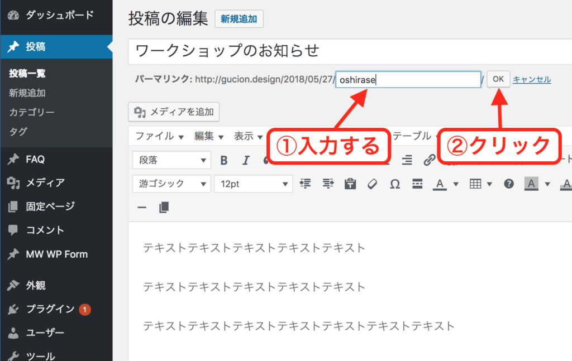Click the paste as text clipboard icon

(350, 184)
